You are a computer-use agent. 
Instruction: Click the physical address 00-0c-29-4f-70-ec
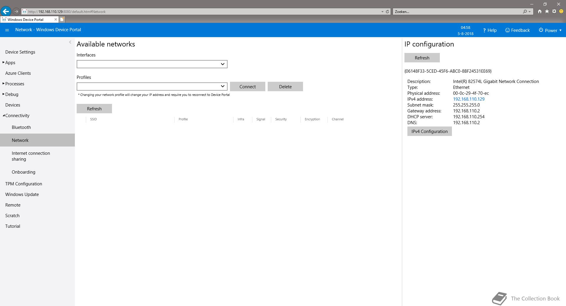click(x=471, y=93)
